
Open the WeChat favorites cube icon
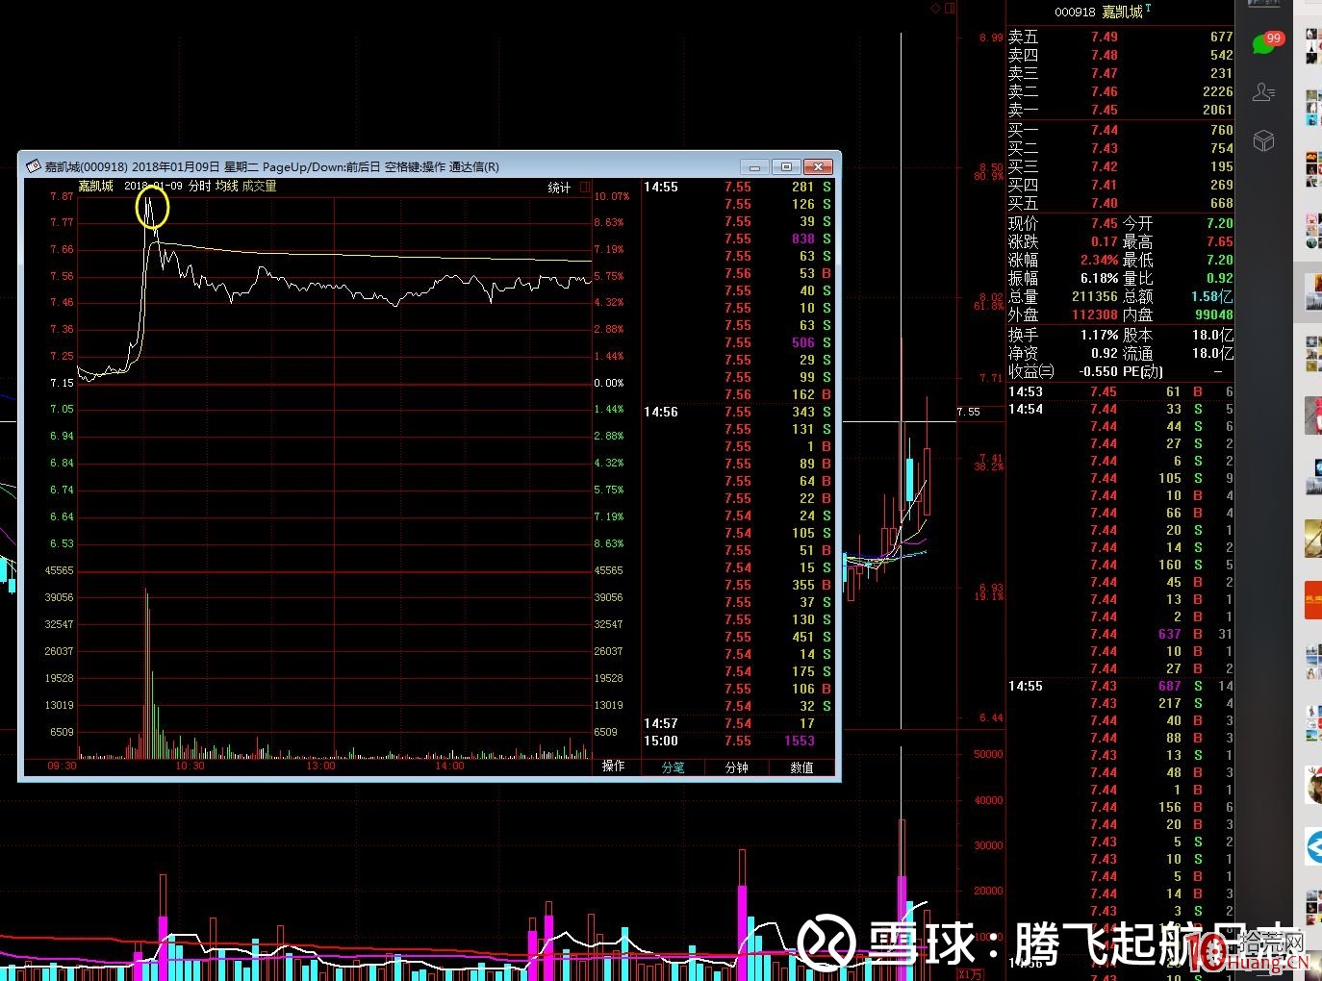click(1263, 141)
